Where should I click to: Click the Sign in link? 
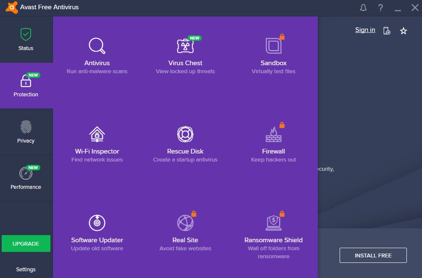[365, 30]
